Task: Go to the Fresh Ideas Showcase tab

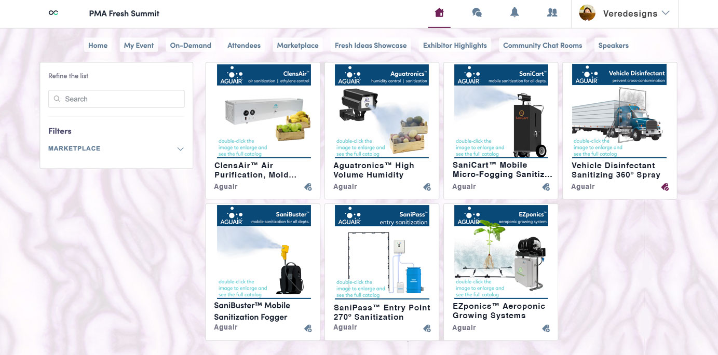Action: 370,45
